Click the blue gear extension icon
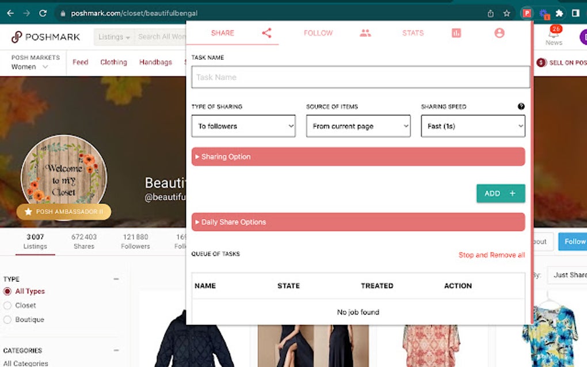Screen dimensions: 587x367 (544, 14)
